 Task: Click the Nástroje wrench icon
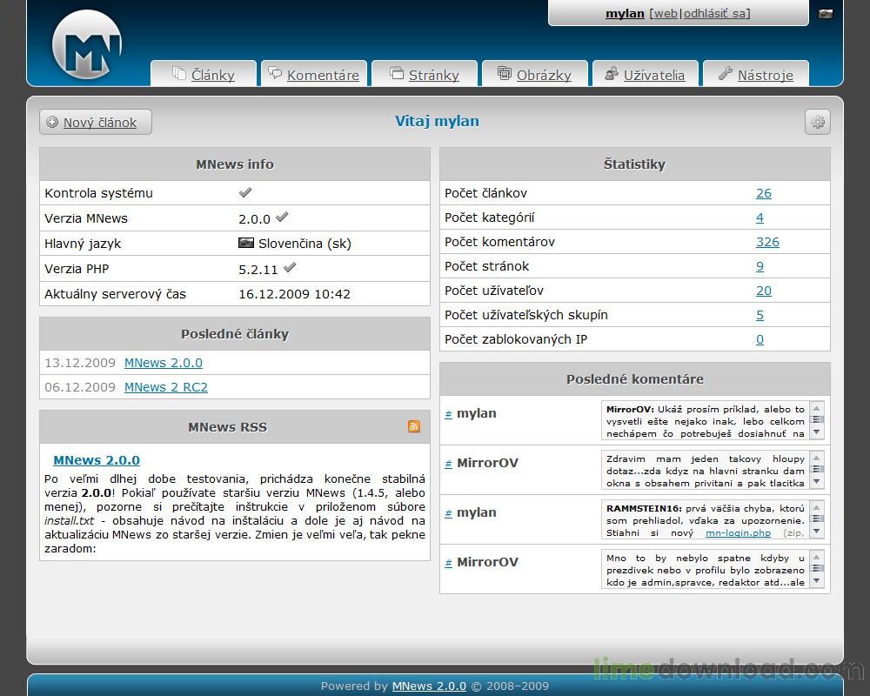pyautogui.click(x=725, y=73)
